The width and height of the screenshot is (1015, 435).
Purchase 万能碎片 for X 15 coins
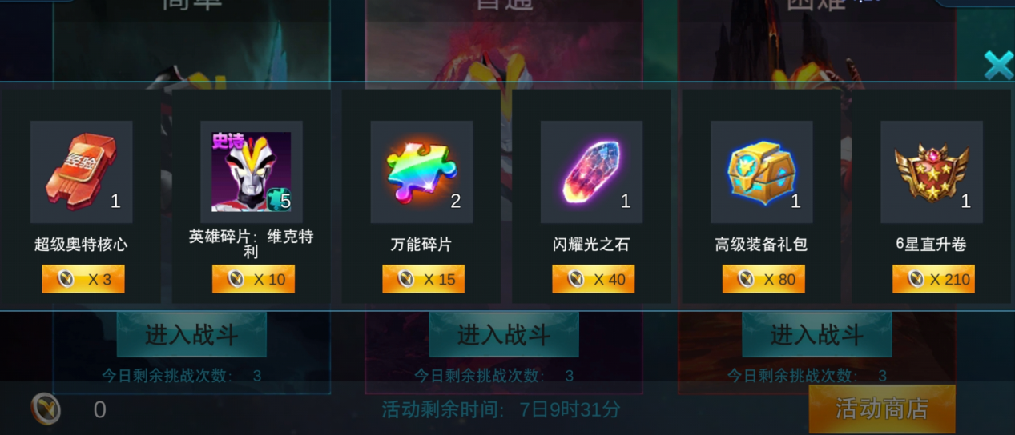point(423,279)
